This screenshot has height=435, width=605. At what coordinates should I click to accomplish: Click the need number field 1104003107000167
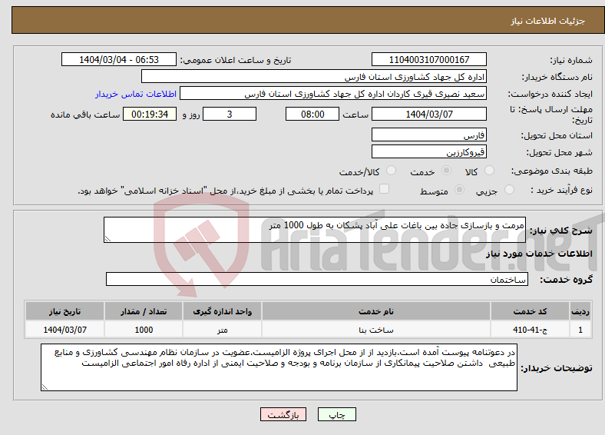[429, 59]
